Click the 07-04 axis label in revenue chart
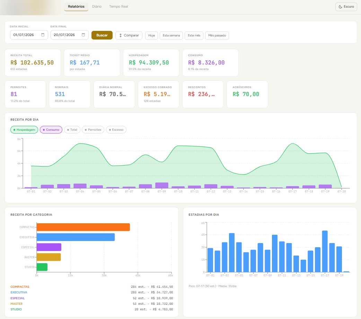361x319 pixels. point(80,191)
